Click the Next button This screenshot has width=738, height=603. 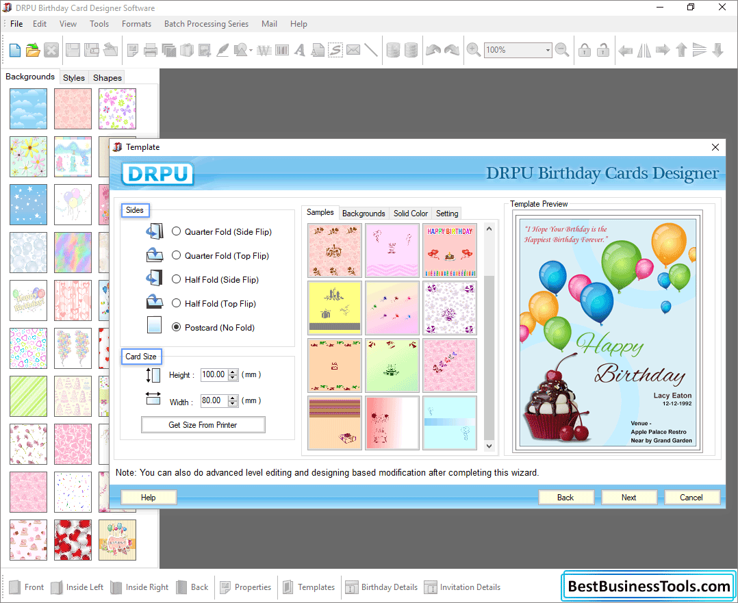pyautogui.click(x=628, y=498)
